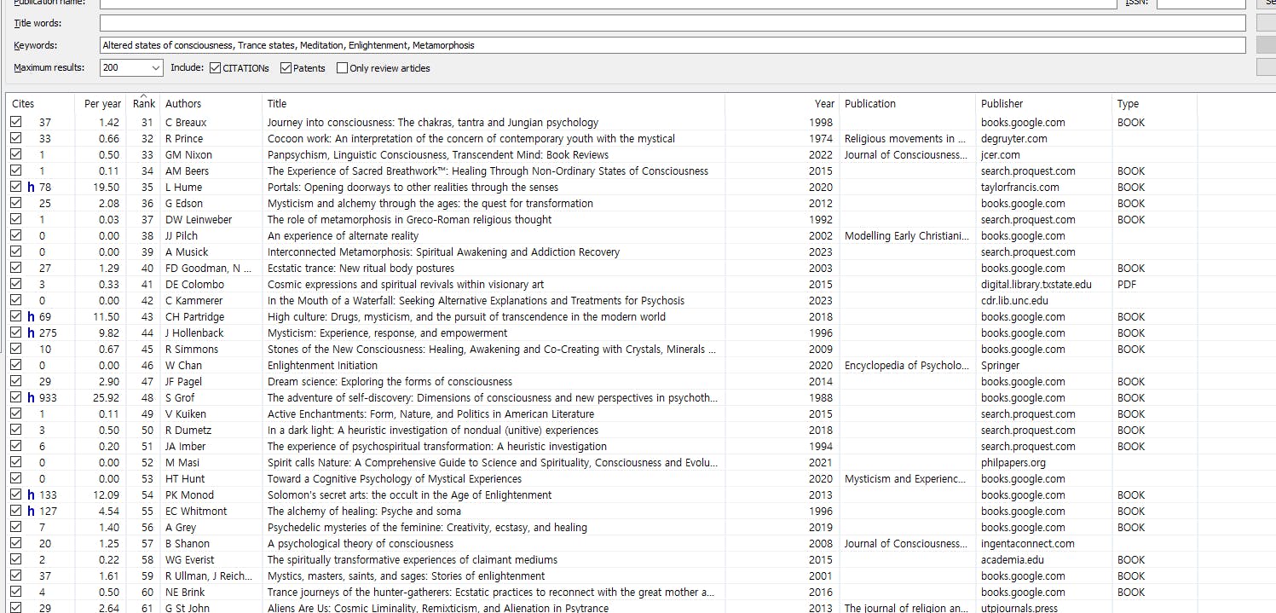Select 'The adventure of self-discovery' title
The image size is (1276, 613).
tap(492, 398)
